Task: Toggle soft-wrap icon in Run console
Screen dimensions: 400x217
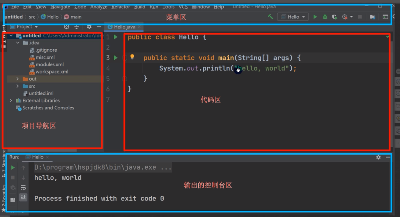Action: pos(23,188)
